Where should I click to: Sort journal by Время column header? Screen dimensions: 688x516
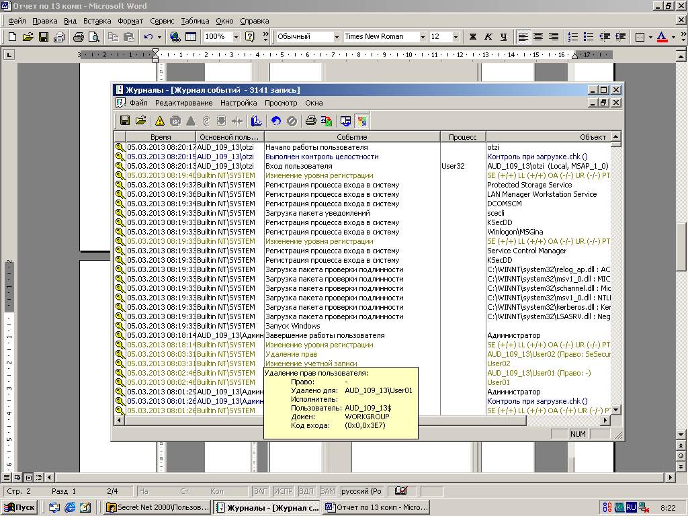pyautogui.click(x=161, y=137)
